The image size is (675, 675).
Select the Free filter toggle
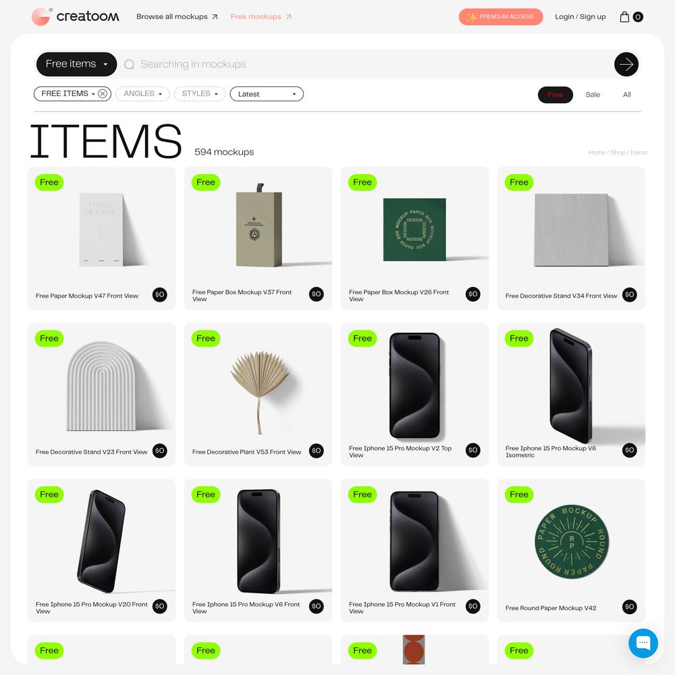[556, 94]
